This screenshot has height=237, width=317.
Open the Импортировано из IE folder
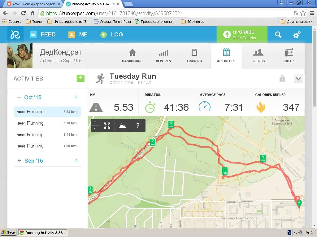point(68,22)
